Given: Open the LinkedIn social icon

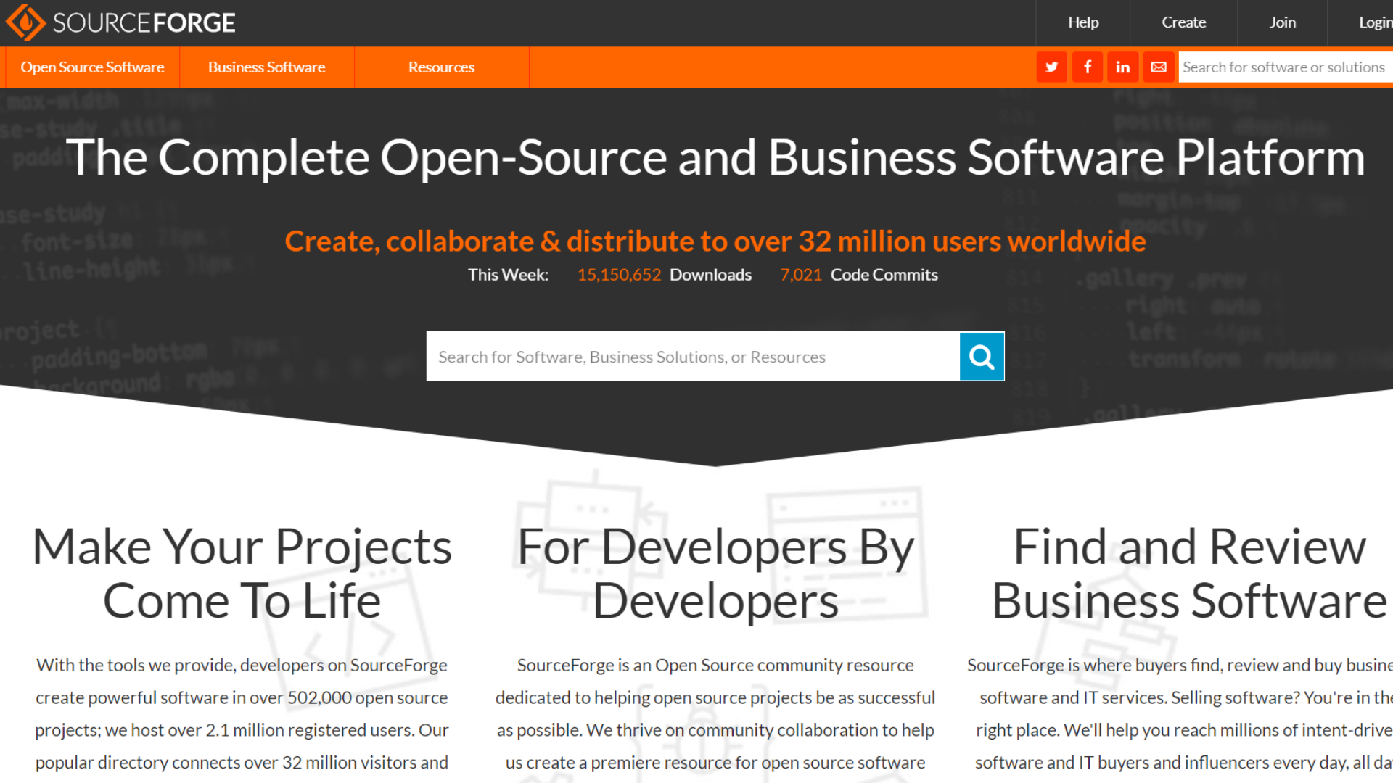Looking at the screenshot, I should 1122,67.
